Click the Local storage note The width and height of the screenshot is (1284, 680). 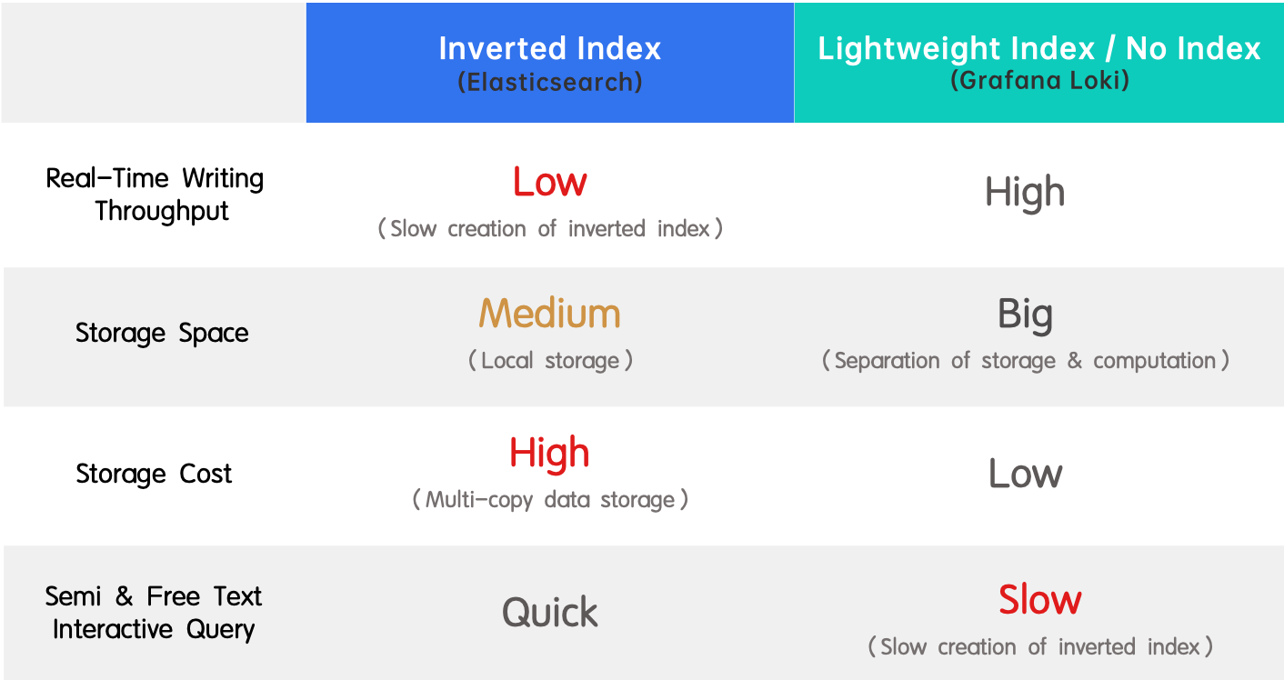click(549, 361)
